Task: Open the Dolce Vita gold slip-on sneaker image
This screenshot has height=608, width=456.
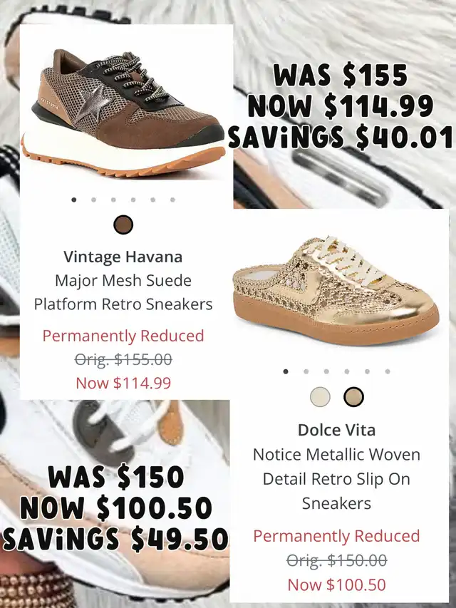Action: pos(336,290)
